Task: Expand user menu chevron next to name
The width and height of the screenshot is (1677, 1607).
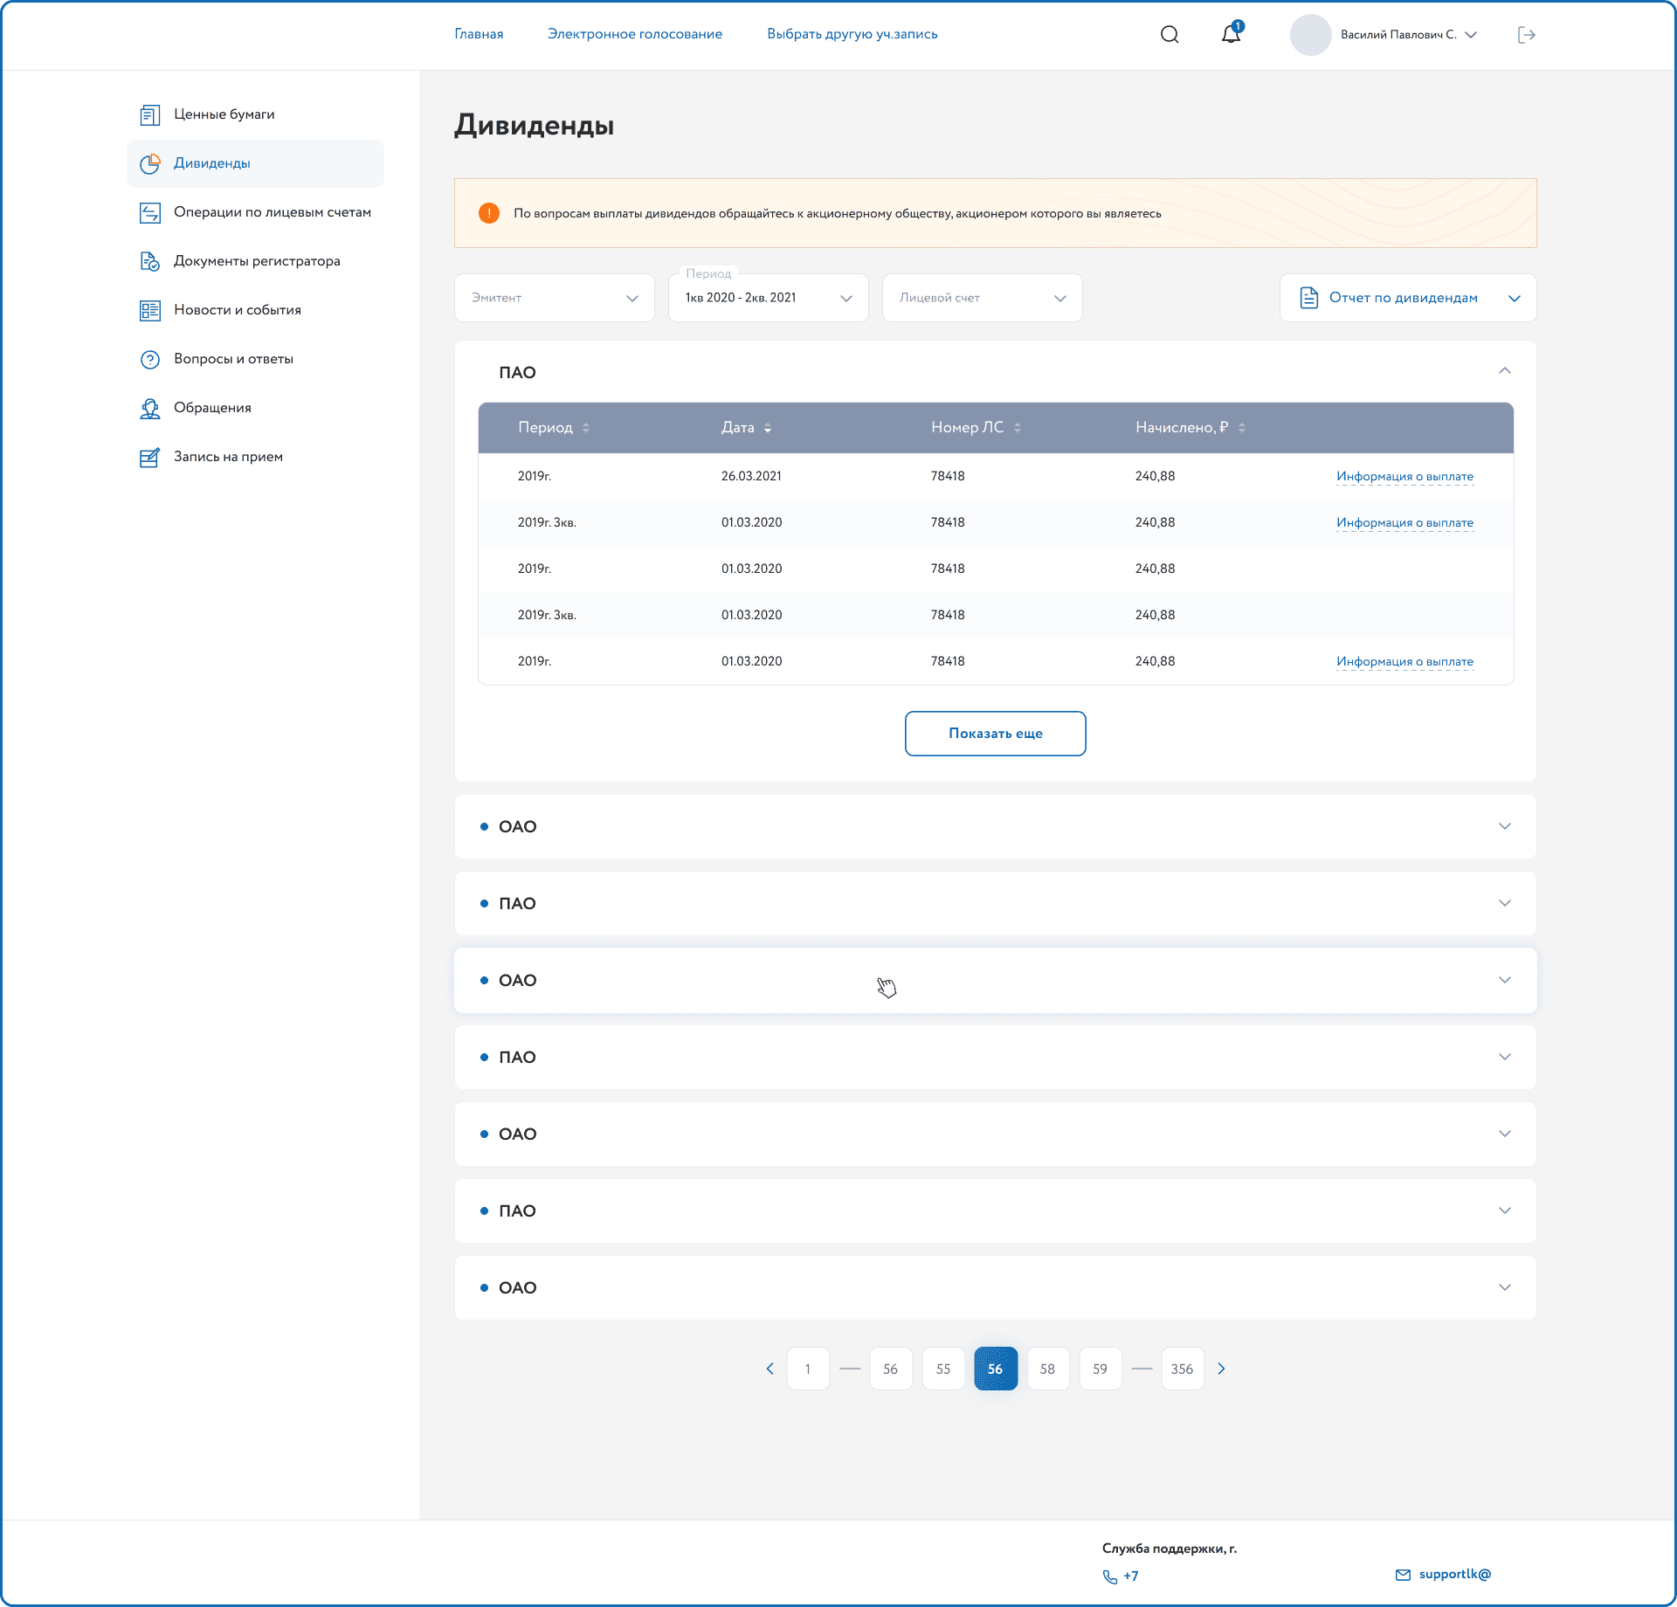Action: (1471, 35)
